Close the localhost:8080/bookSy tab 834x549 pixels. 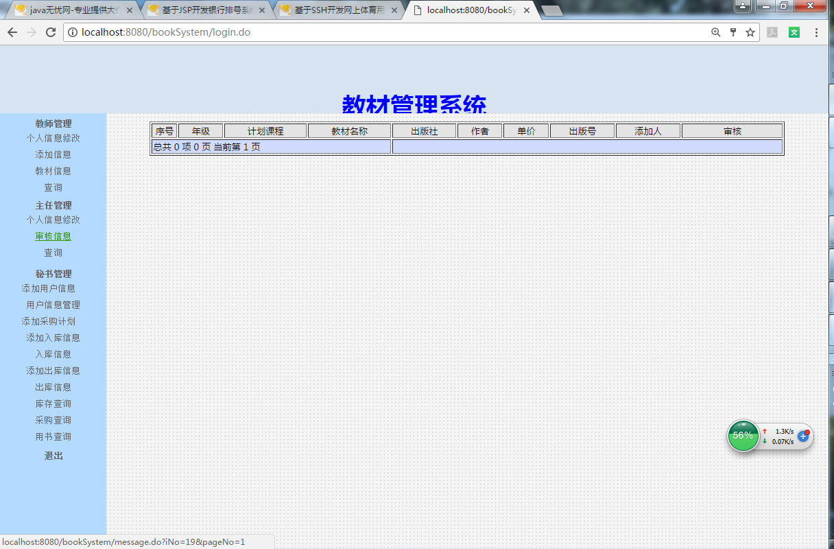pyautogui.click(x=527, y=10)
